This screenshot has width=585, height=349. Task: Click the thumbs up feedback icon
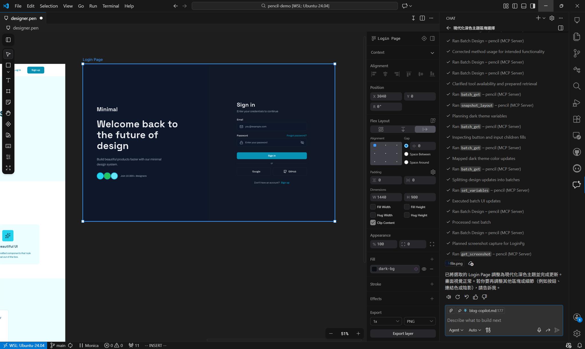(475, 297)
